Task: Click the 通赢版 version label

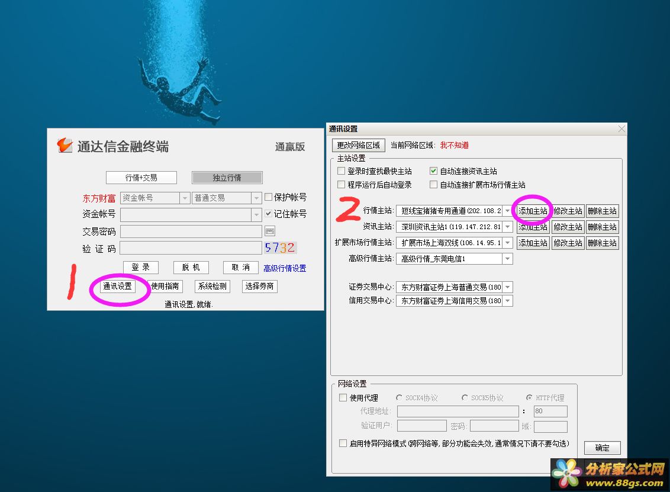Action: pos(290,147)
